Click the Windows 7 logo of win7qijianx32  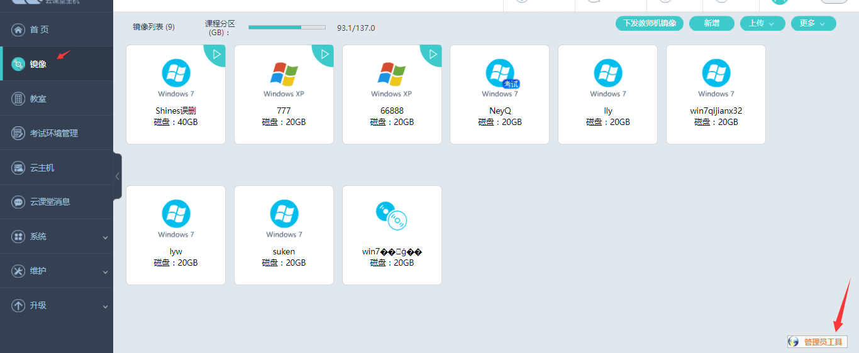click(716, 73)
